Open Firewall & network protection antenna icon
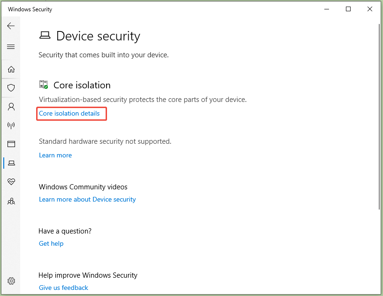The width and height of the screenshot is (383, 296). 11,125
